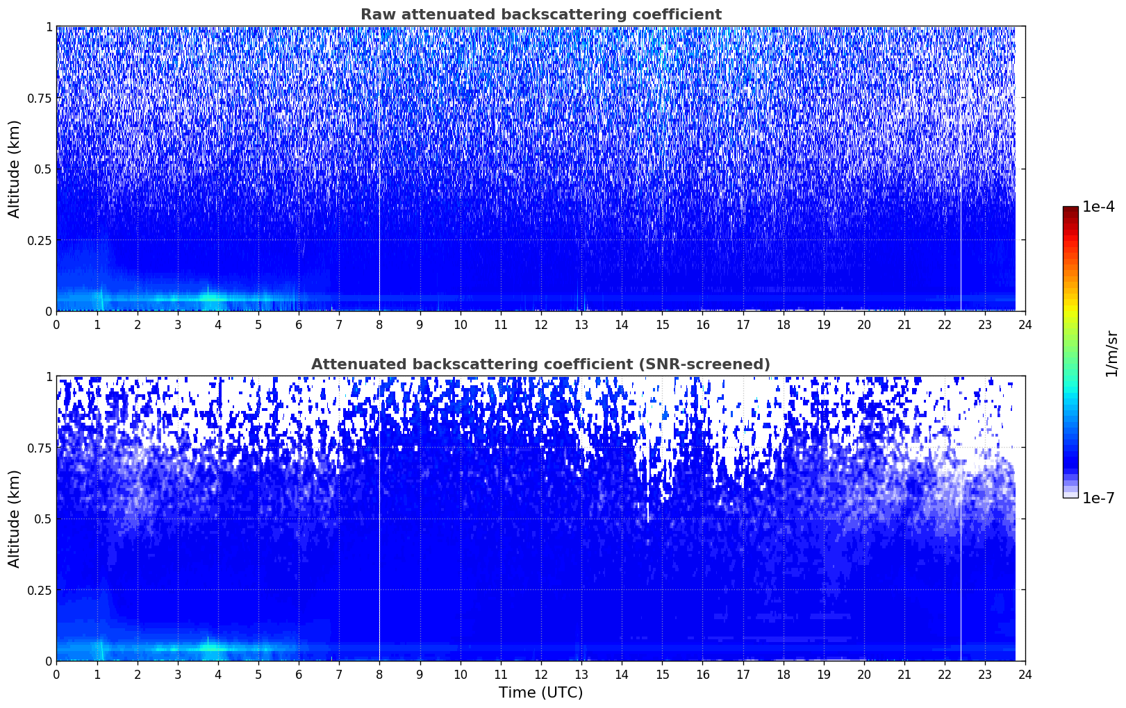This screenshot has height=708, width=1126.
Task: Click the 0.75 altitude tick on bottom plot
Action: click(39, 448)
